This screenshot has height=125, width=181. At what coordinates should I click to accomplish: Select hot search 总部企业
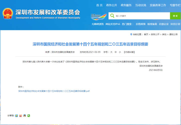pos(164,24)
